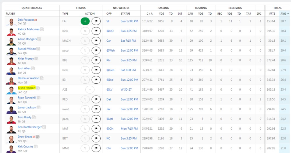Open Justin Herbert's player page
291x153 pixels.
pyautogui.click(x=26, y=88)
